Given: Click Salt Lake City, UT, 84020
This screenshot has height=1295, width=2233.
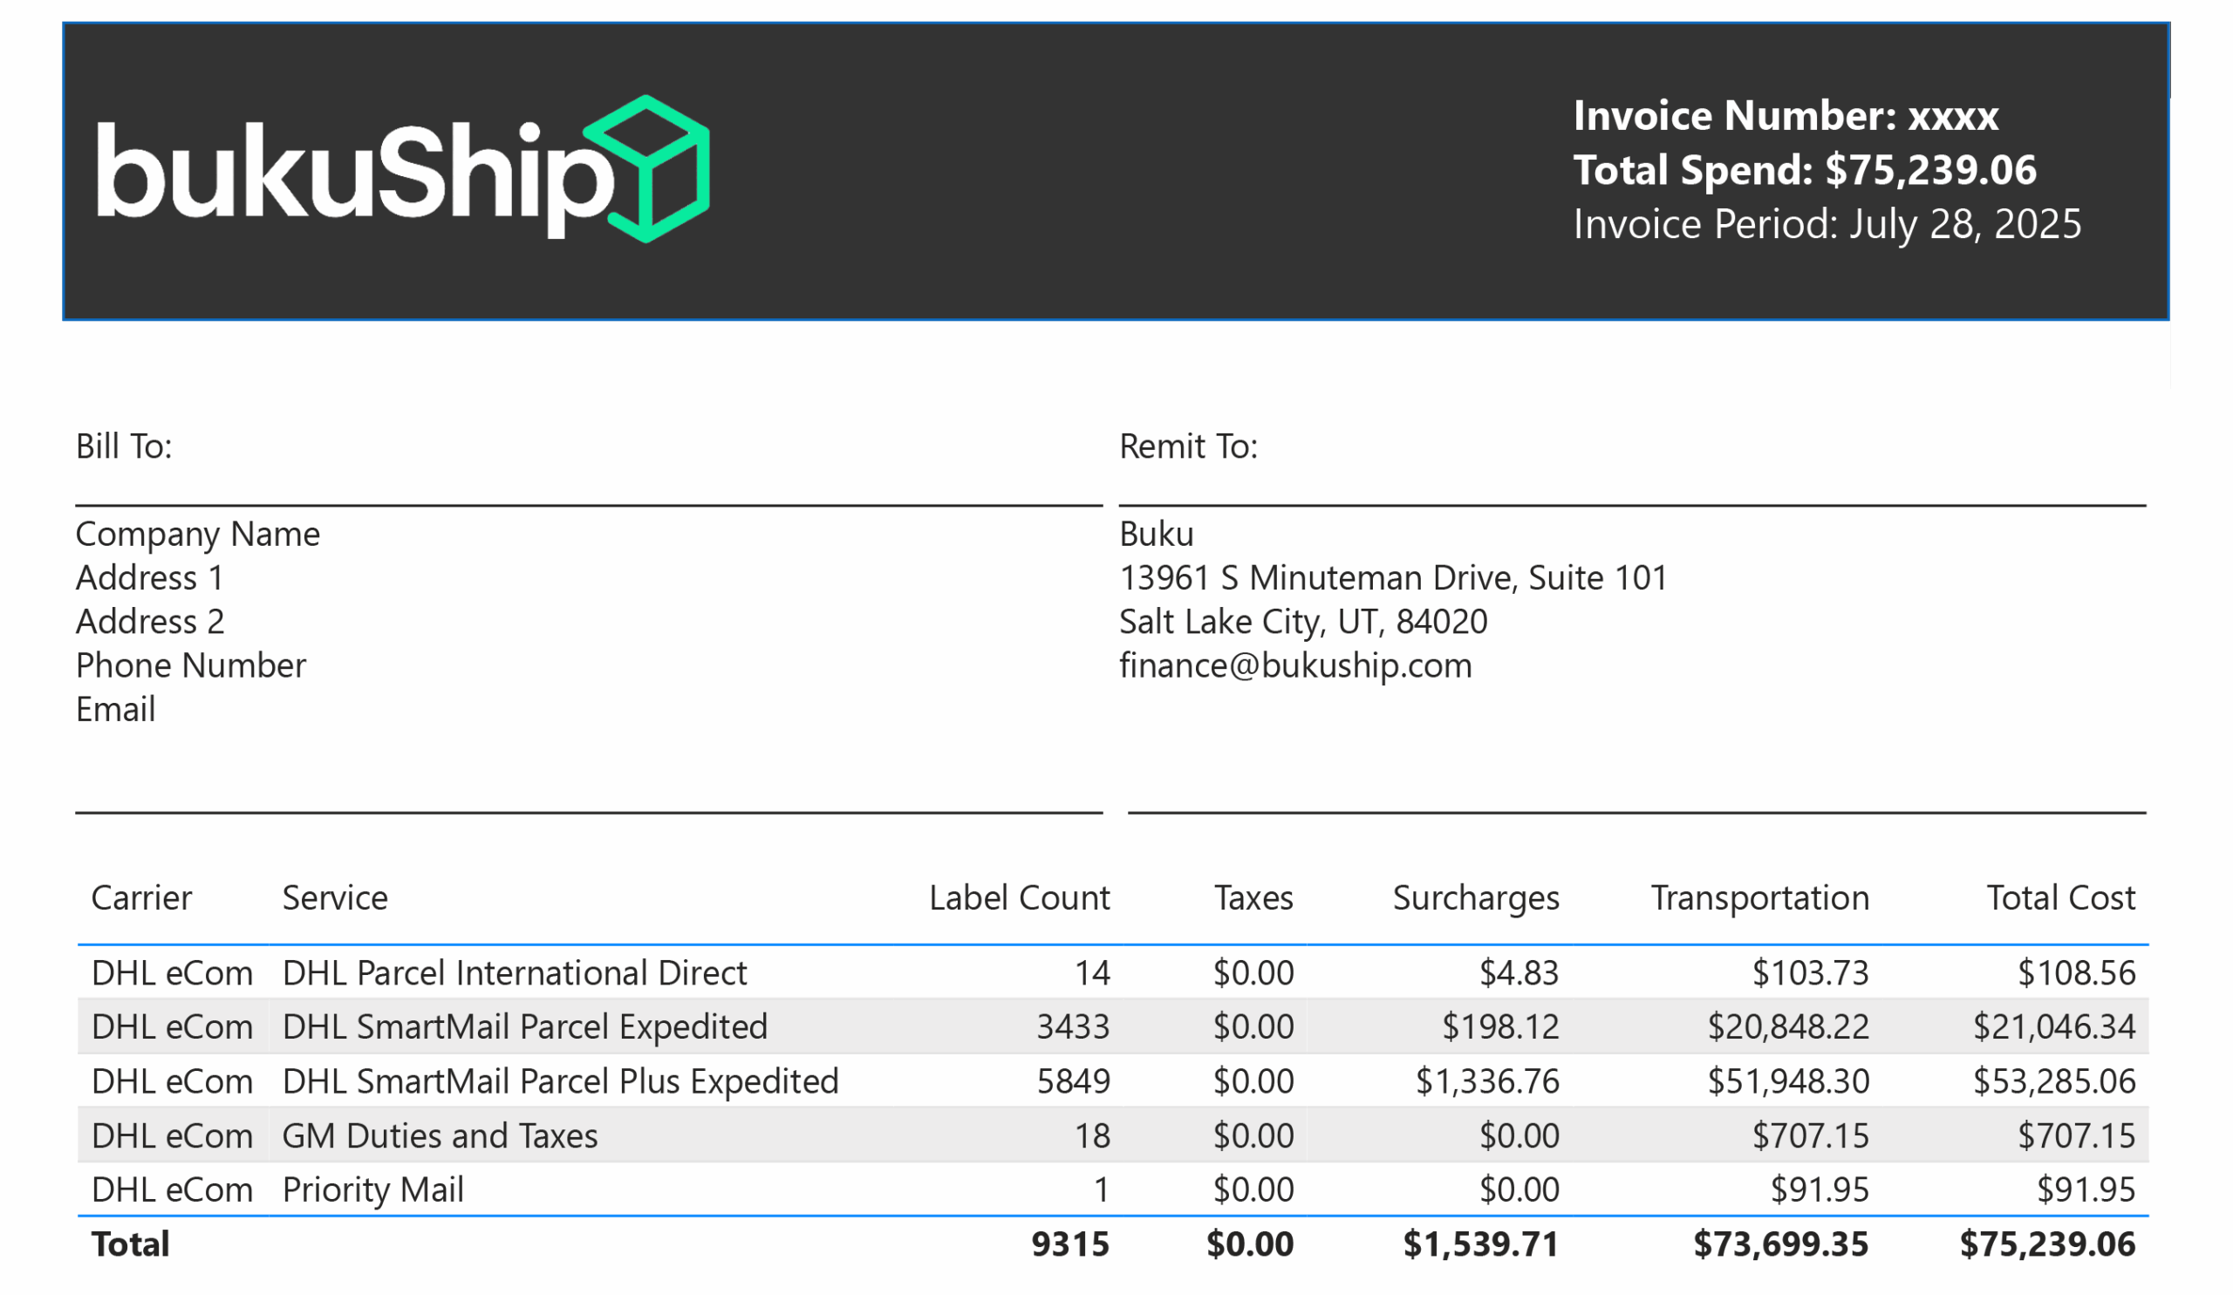Looking at the screenshot, I should click(1303, 622).
